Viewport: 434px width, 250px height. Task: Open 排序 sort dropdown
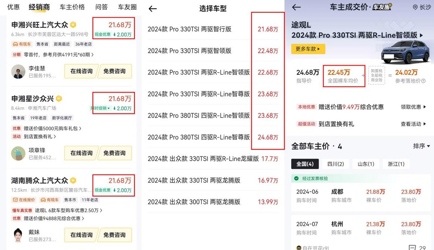point(422,146)
